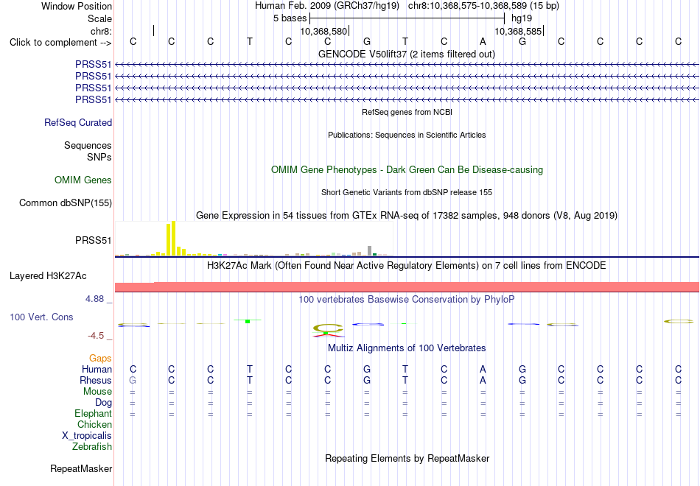Click the PRSS51 label beside GTEx bar chart
Viewport: 700px width, 486px height.
93,241
